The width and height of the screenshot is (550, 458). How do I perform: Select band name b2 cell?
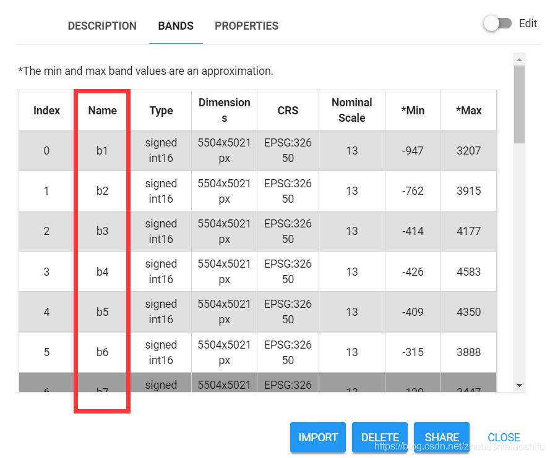click(x=102, y=191)
